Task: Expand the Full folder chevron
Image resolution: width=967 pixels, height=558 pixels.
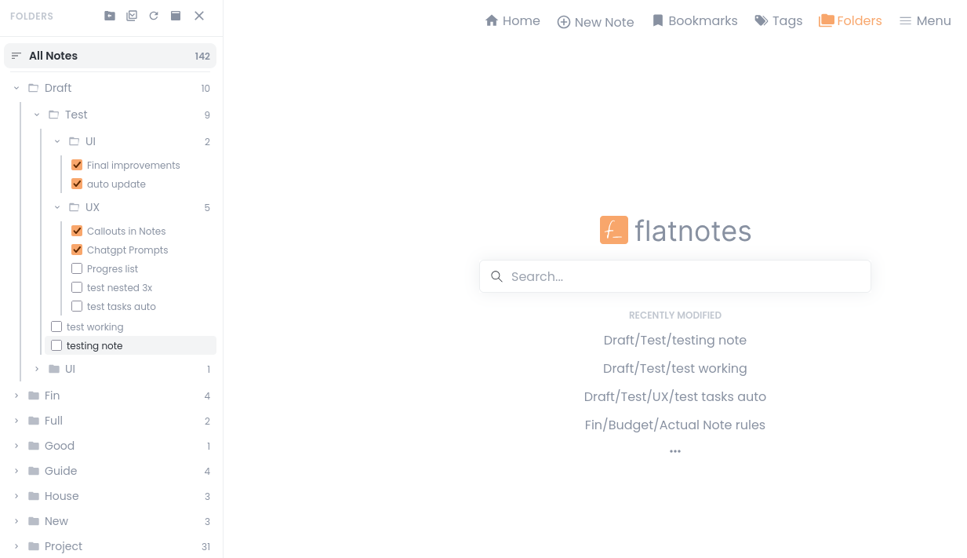Action: point(16,421)
